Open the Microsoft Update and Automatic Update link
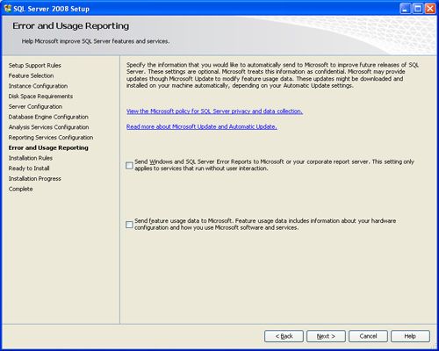This screenshot has width=439, height=351. [202, 126]
